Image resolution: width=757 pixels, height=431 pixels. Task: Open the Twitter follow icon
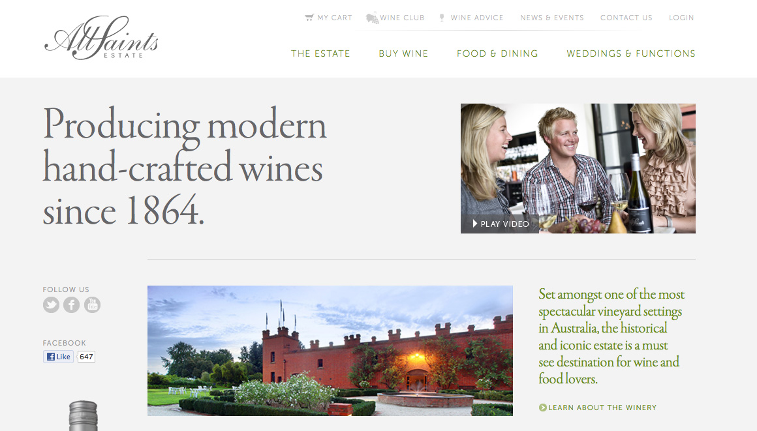[51, 305]
